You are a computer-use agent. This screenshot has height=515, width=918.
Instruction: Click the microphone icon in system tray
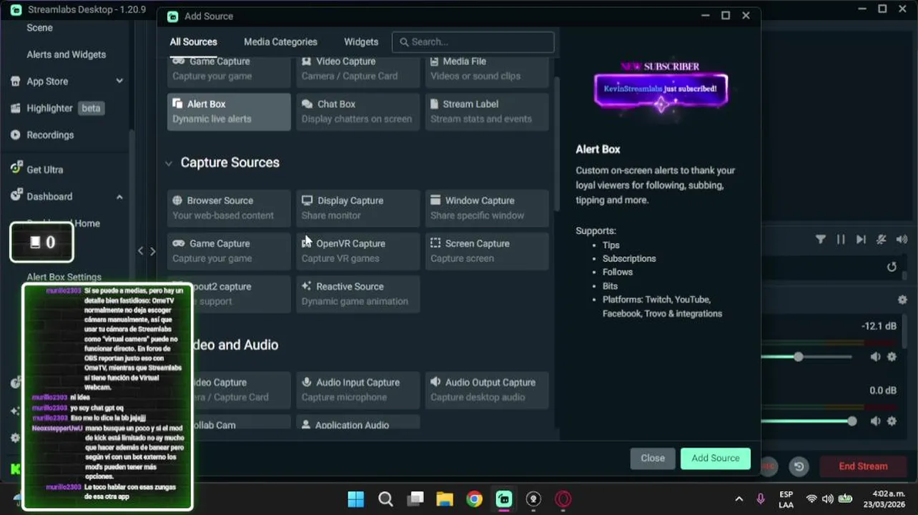761,499
